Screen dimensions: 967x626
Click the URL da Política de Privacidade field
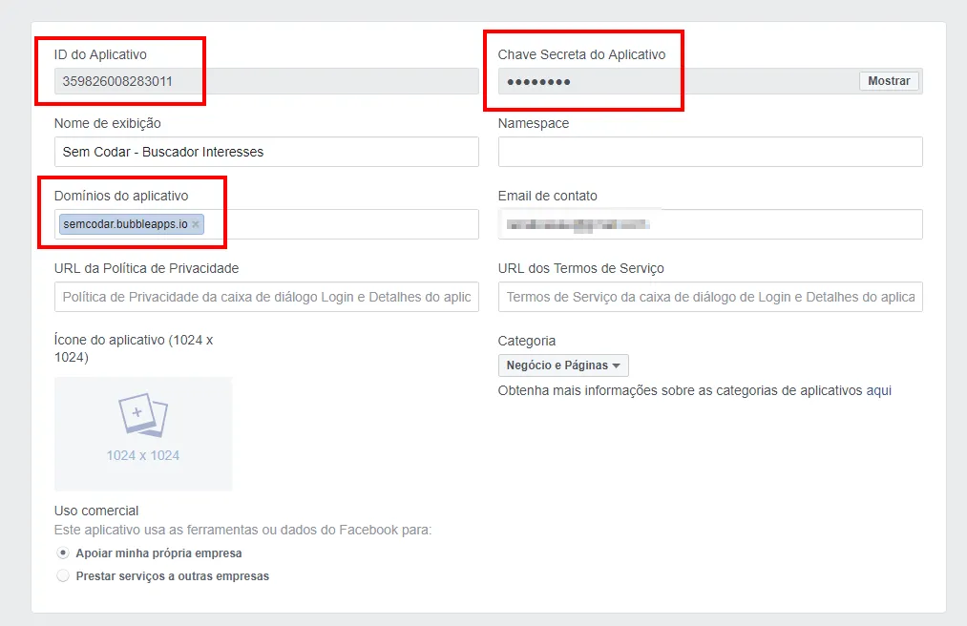pyautogui.click(x=266, y=297)
